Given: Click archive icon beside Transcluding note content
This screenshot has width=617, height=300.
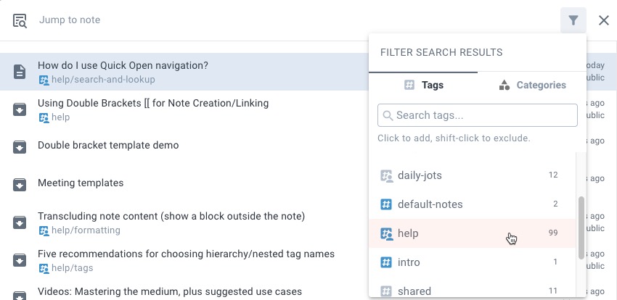Looking at the screenshot, I should [x=20, y=222].
